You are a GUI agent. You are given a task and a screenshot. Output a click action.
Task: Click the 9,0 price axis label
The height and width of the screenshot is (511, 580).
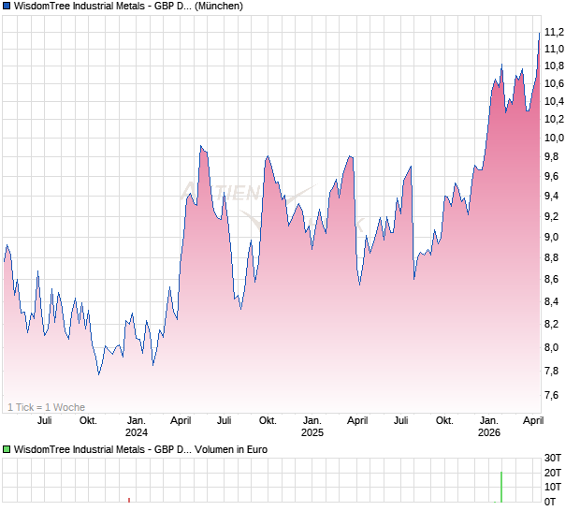pos(552,237)
